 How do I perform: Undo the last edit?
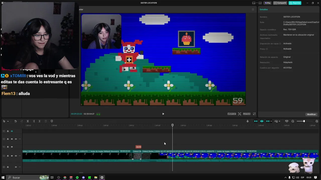point(16,121)
